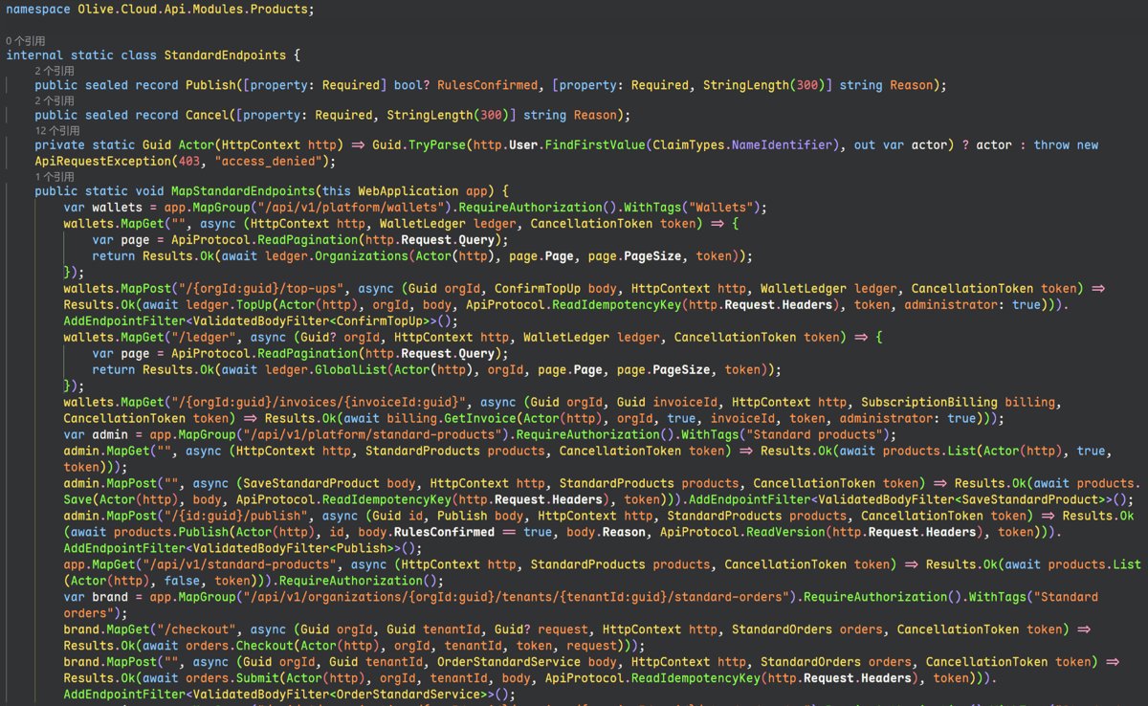Select the class name "StandardEndpoints"
Screen dimensions: 1148x706
point(225,55)
